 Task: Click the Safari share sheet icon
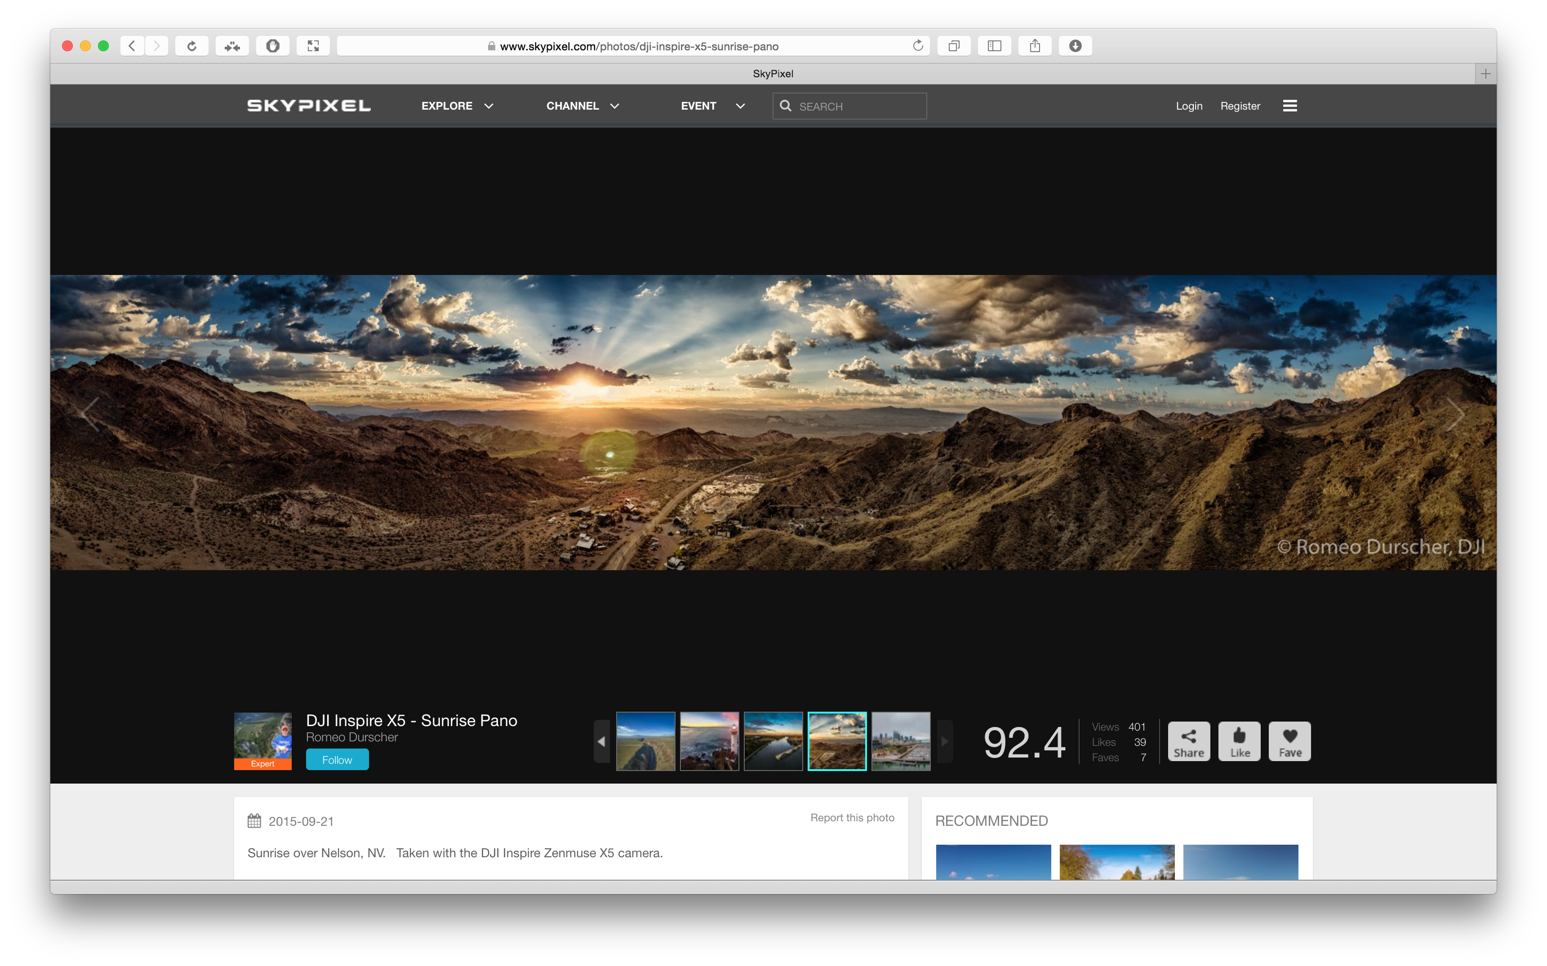point(1035,46)
